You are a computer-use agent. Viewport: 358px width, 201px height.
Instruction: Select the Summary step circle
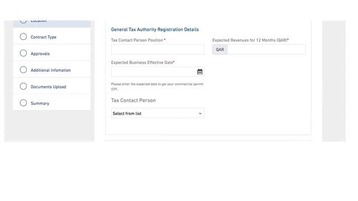tap(23, 103)
